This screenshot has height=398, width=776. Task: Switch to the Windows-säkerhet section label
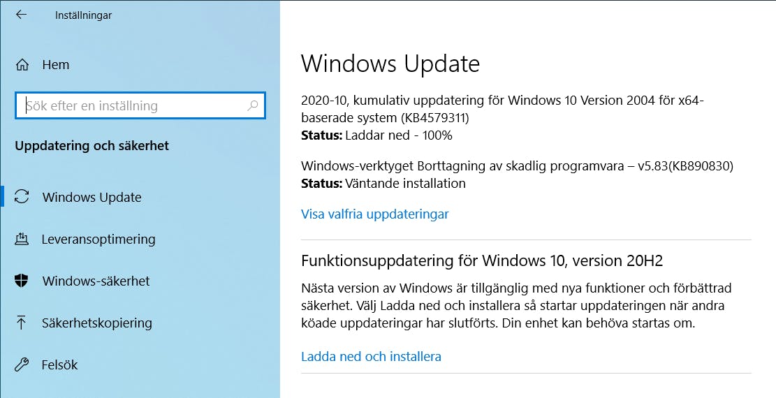(x=96, y=281)
